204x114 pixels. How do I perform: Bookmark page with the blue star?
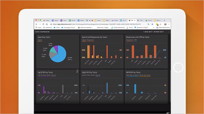click(152, 24)
